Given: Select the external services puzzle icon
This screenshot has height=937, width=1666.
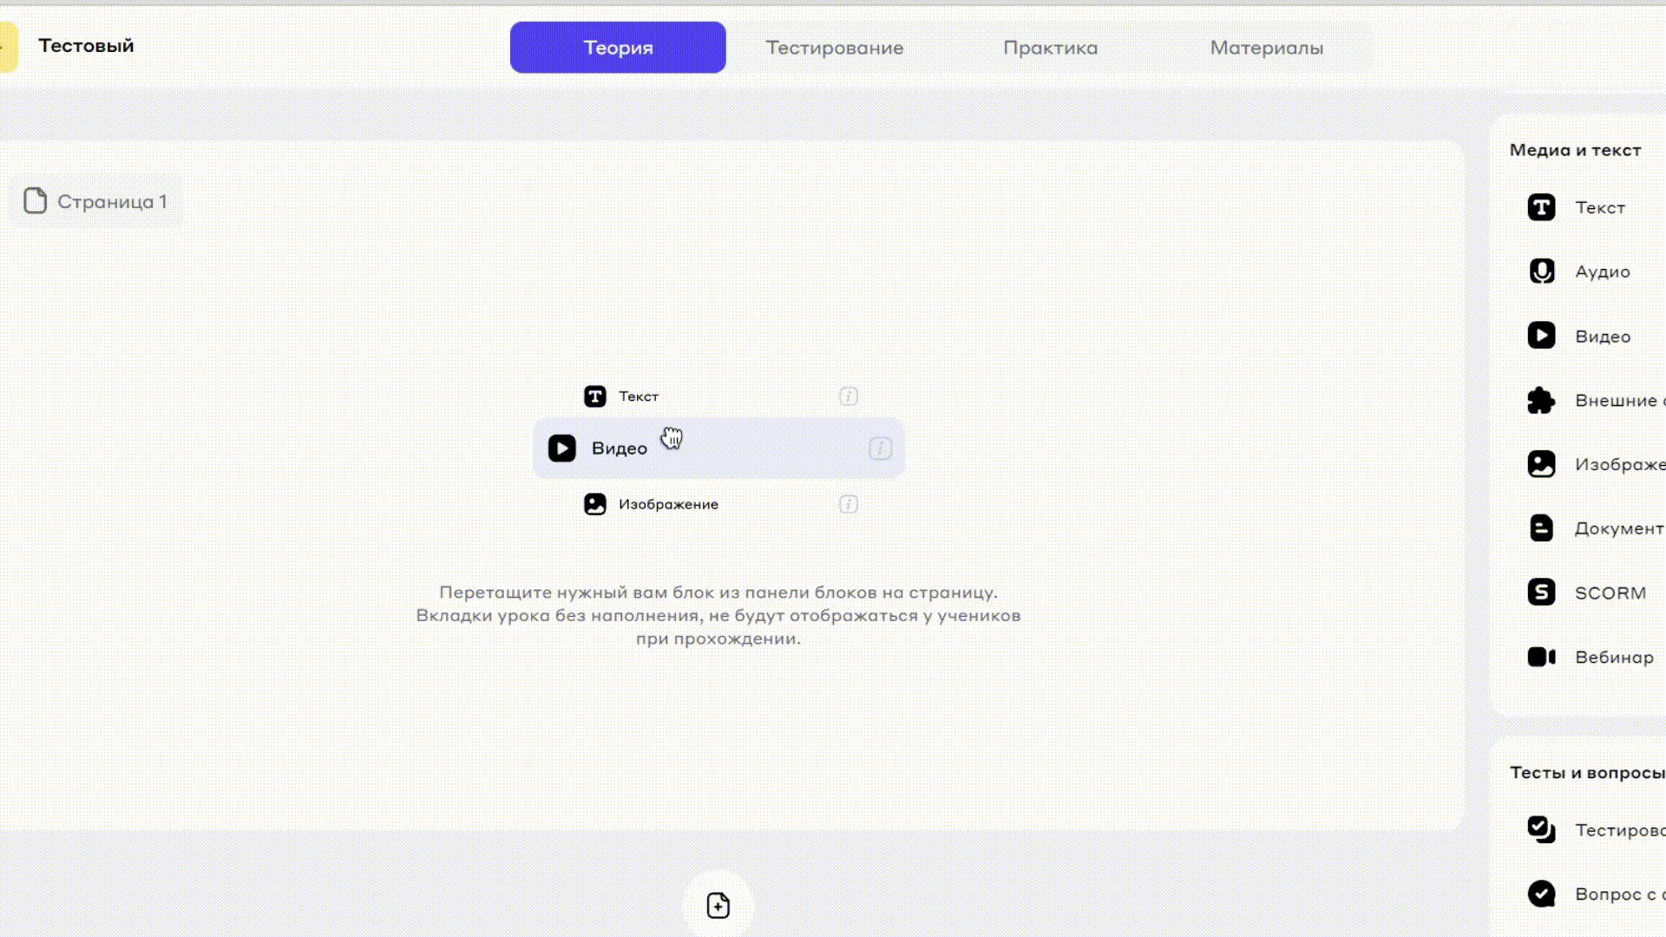Looking at the screenshot, I should coord(1541,400).
